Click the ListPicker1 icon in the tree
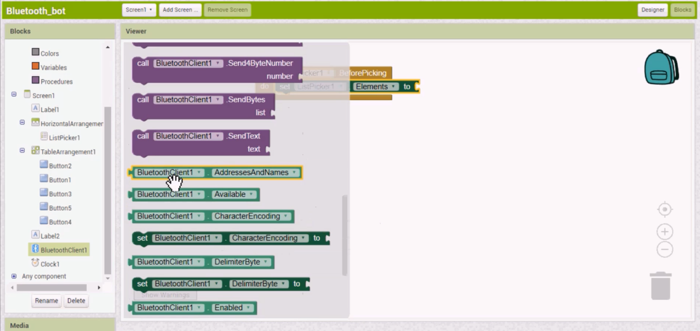The width and height of the screenshot is (700, 331). [x=44, y=136]
